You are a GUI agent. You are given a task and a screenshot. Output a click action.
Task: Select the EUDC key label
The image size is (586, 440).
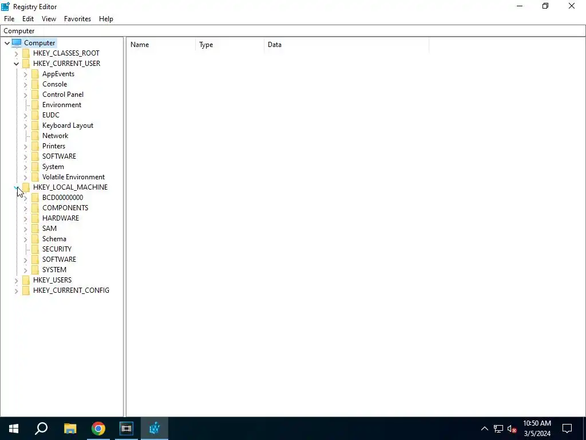[51, 115]
